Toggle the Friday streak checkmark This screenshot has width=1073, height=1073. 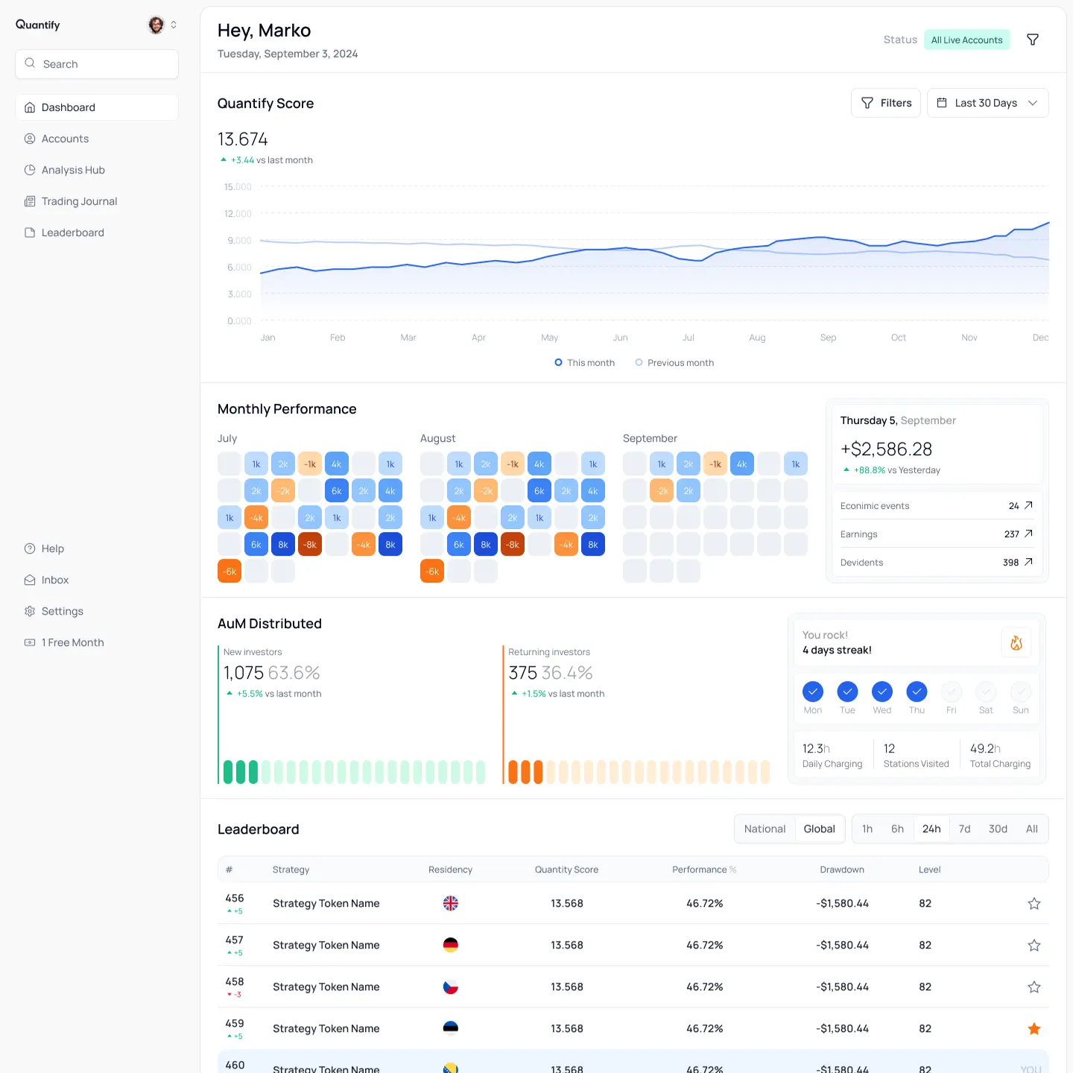951,691
